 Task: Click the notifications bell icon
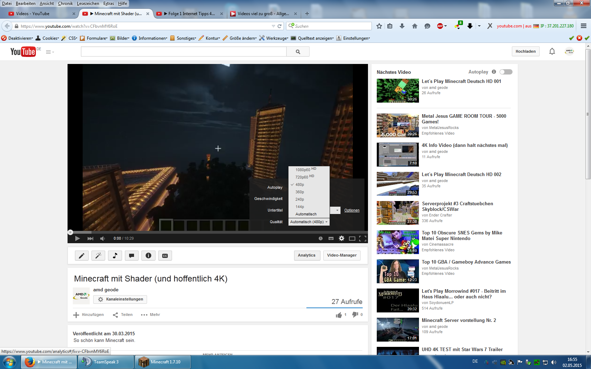[x=552, y=52]
